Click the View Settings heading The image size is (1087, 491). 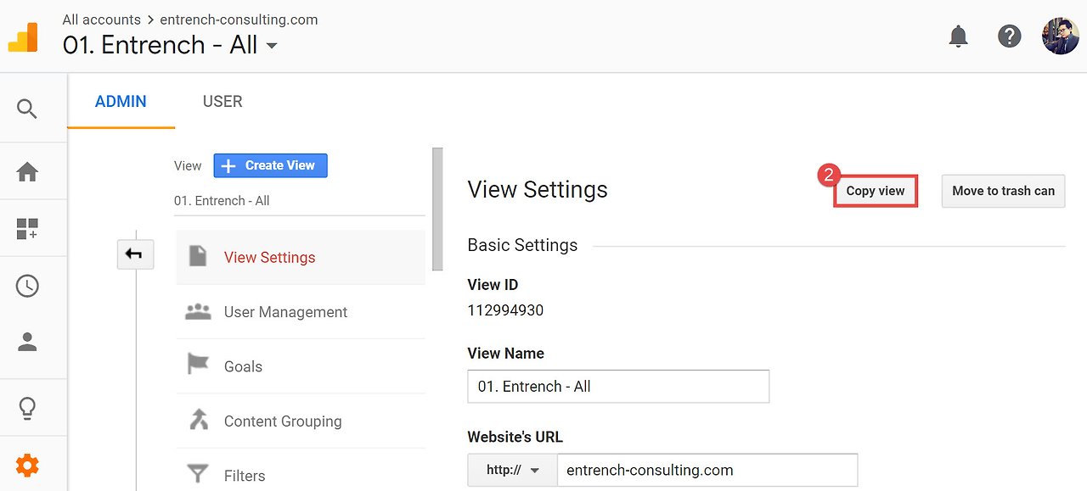tap(538, 189)
